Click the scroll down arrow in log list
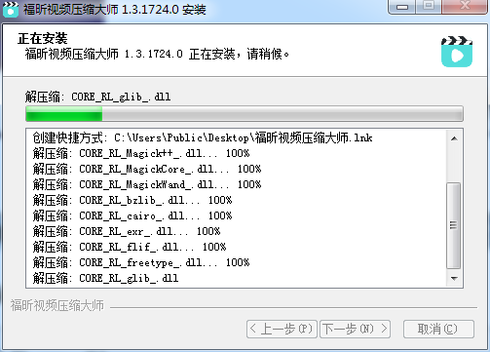 pos(454,279)
